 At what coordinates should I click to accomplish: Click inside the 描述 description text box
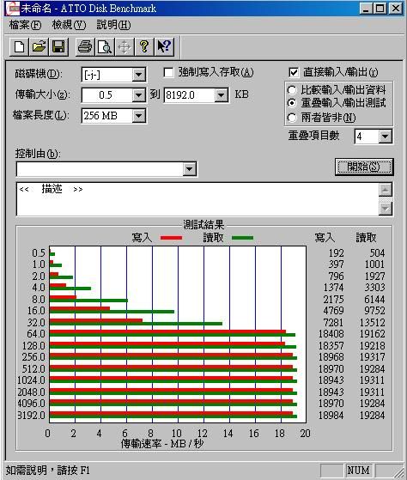point(197,199)
